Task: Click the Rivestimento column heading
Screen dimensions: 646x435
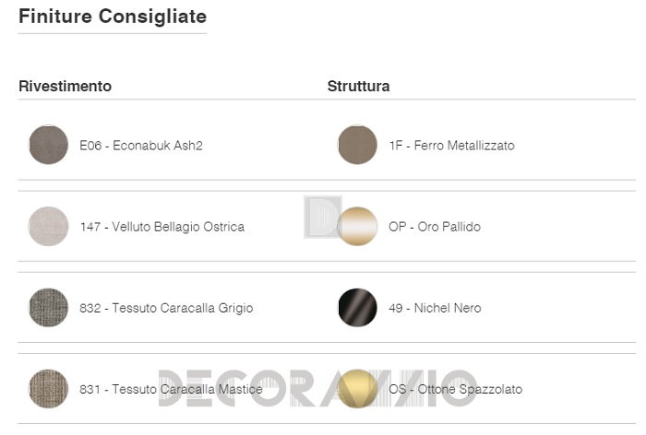Action: pos(66,87)
